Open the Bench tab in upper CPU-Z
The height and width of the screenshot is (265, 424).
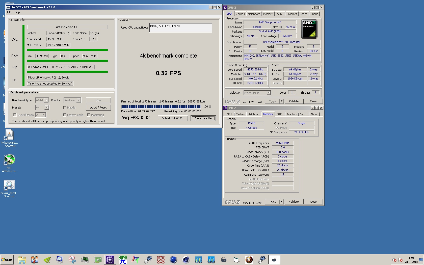point(303,14)
